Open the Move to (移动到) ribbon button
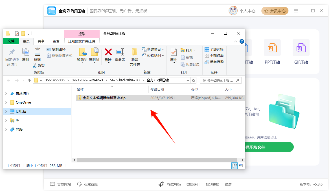The width and height of the screenshot is (331, 192). point(82,55)
